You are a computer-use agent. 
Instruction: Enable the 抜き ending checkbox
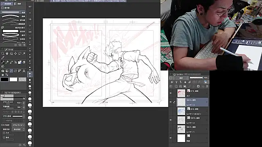click(x=4, y=138)
